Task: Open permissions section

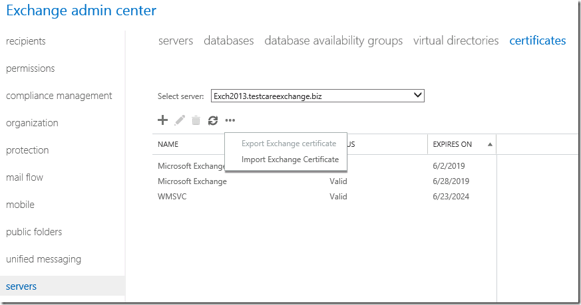Action: pyautogui.click(x=31, y=68)
